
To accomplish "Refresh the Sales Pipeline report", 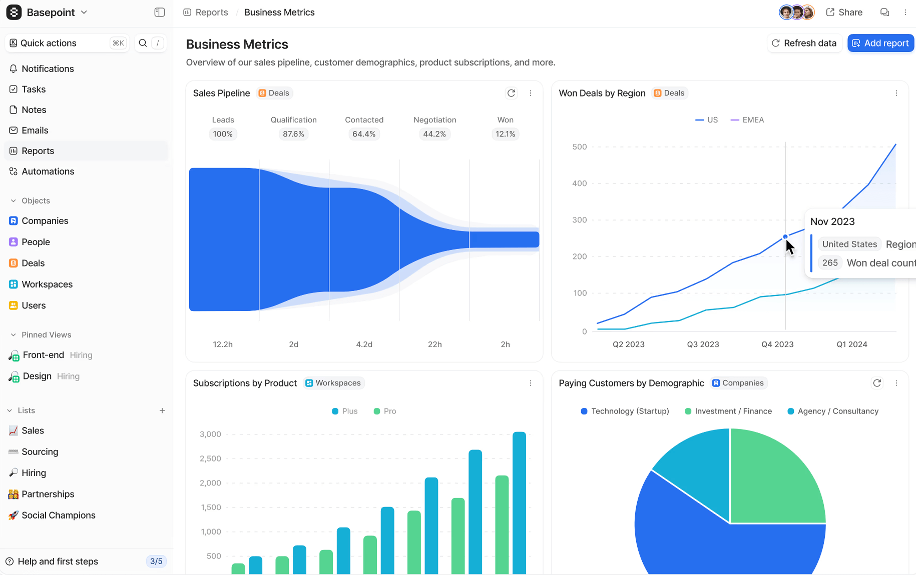I will pos(511,93).
